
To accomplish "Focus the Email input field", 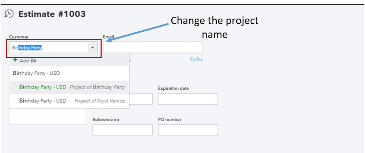I will [153, 47].
